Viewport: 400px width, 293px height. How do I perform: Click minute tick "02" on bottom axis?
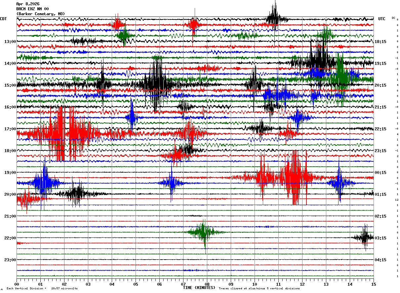coord(64,284)
